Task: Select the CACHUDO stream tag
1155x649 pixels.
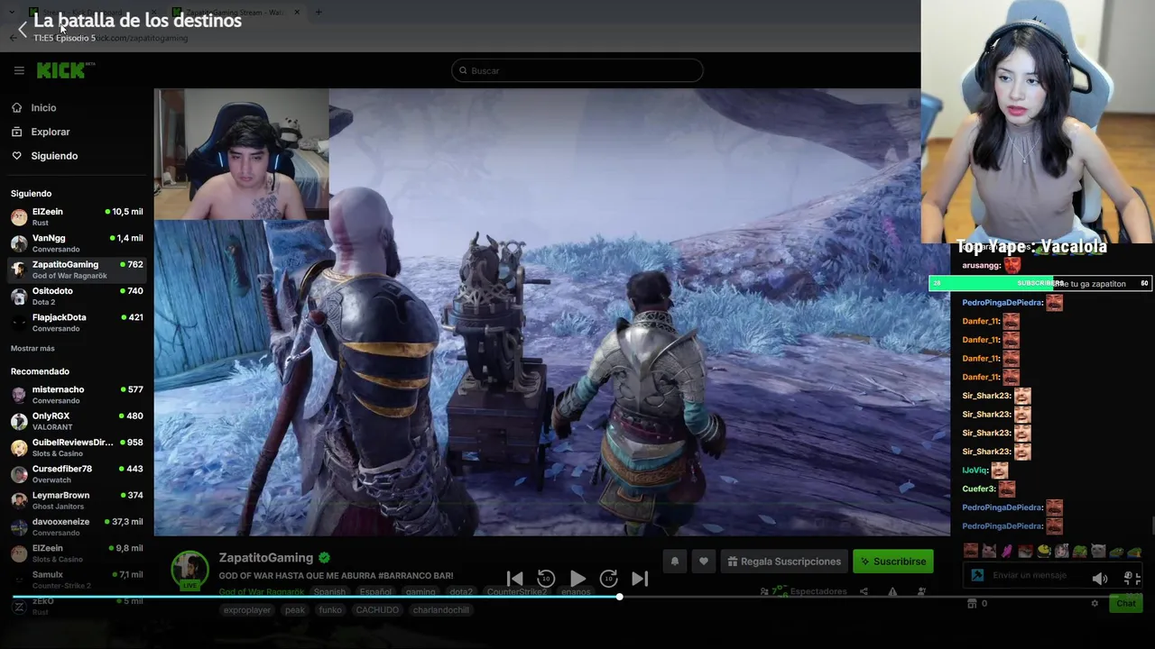Action: point(377,610)
